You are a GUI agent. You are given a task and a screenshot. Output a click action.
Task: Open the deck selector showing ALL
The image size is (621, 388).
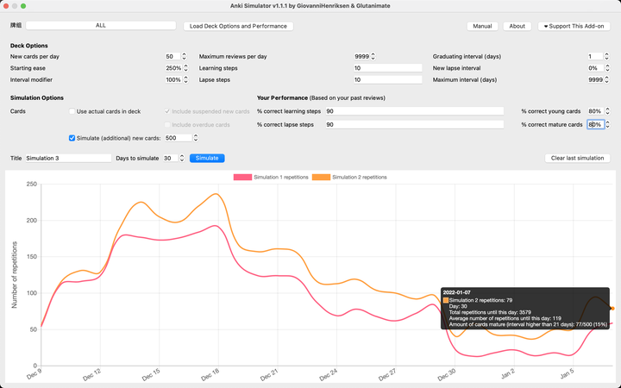pyautogui.click(x=101, y=26)
